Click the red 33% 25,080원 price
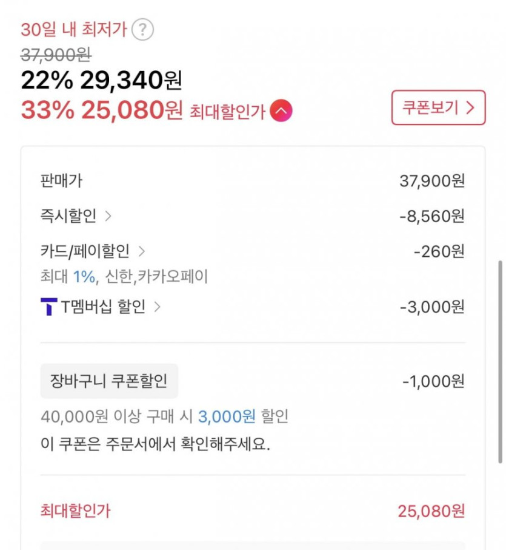 point(101,110)
